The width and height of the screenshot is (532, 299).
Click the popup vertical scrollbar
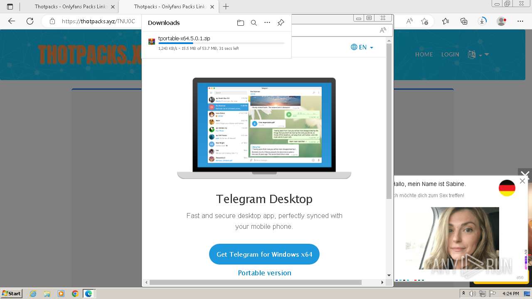coord(389,121)
